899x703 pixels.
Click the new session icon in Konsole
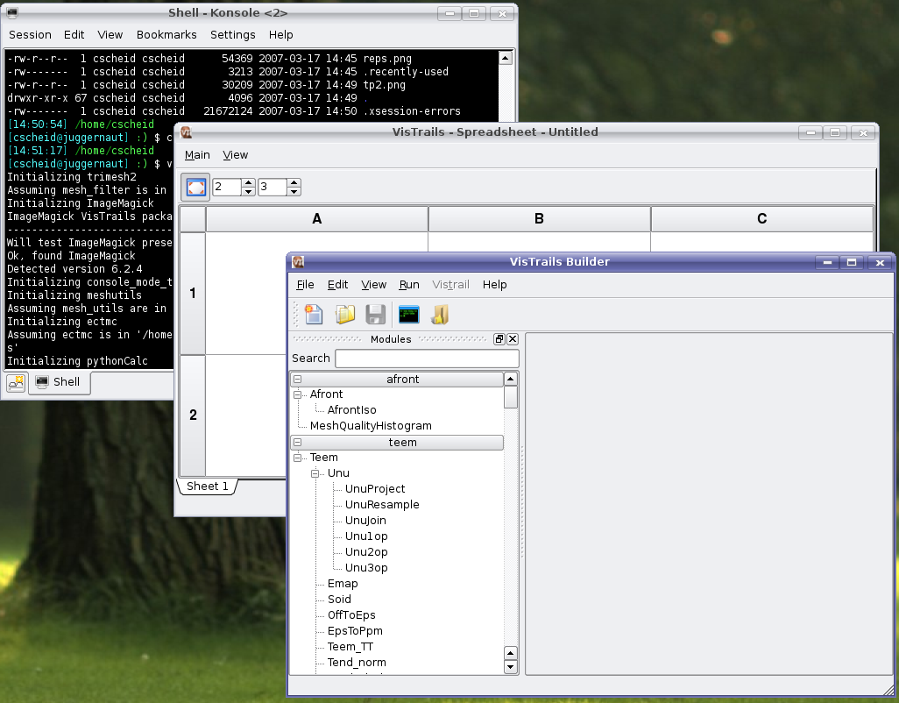16,382
